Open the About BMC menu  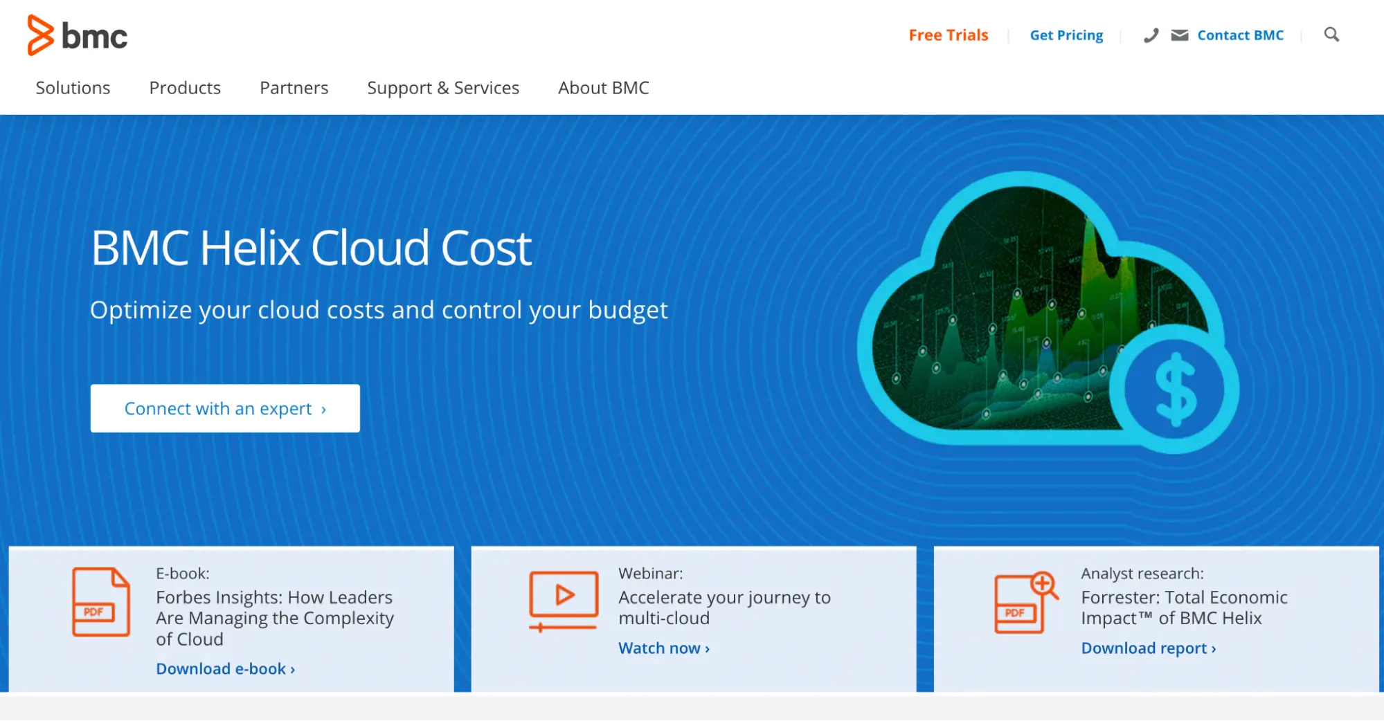tap(604, 88)
